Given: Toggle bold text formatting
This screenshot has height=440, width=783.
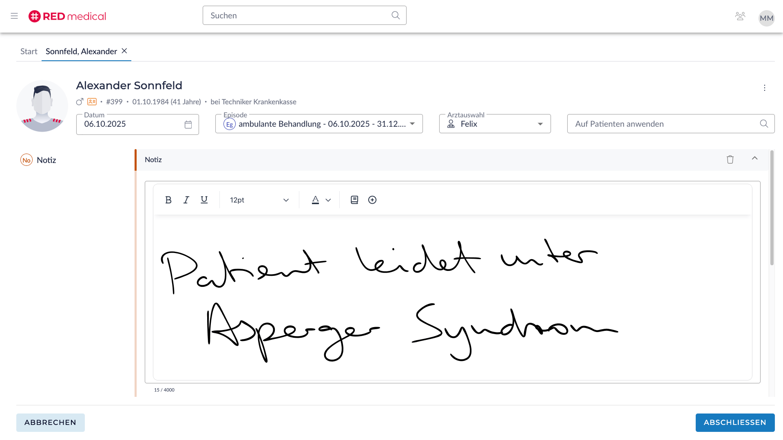Looking at the screenshot, I should [168, 200].
